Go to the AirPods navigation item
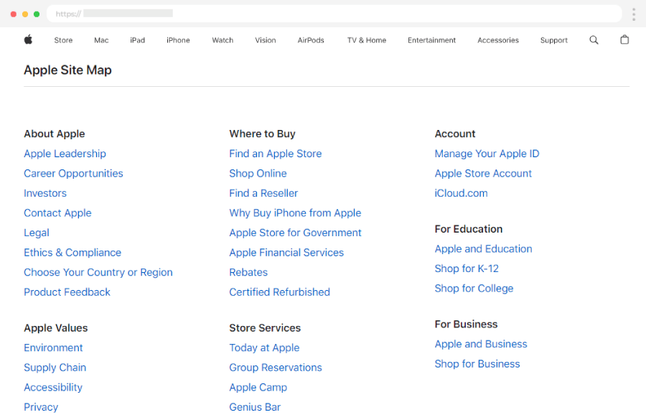The height and width of the screenshot is (420, 646). click(311, 40)
